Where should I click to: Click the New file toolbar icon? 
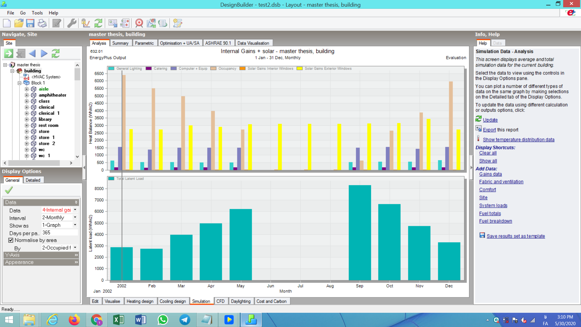click(7, 23)
